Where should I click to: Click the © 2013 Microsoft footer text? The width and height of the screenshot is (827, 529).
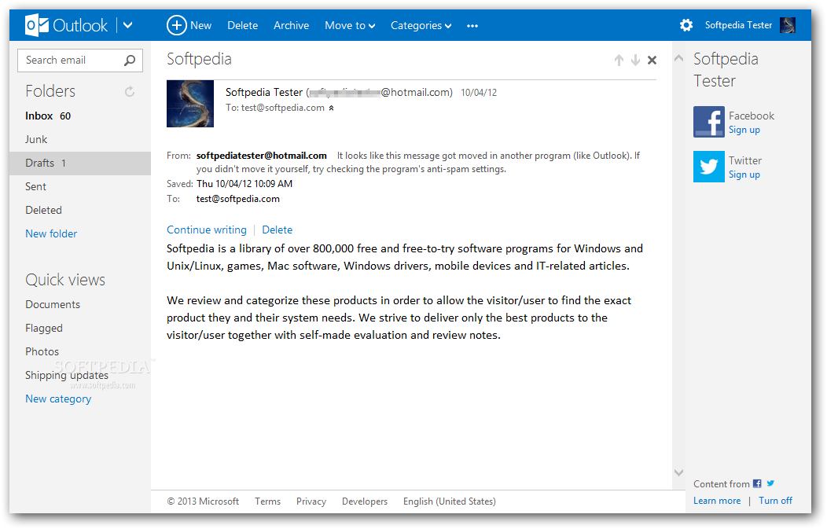[203, 501]
